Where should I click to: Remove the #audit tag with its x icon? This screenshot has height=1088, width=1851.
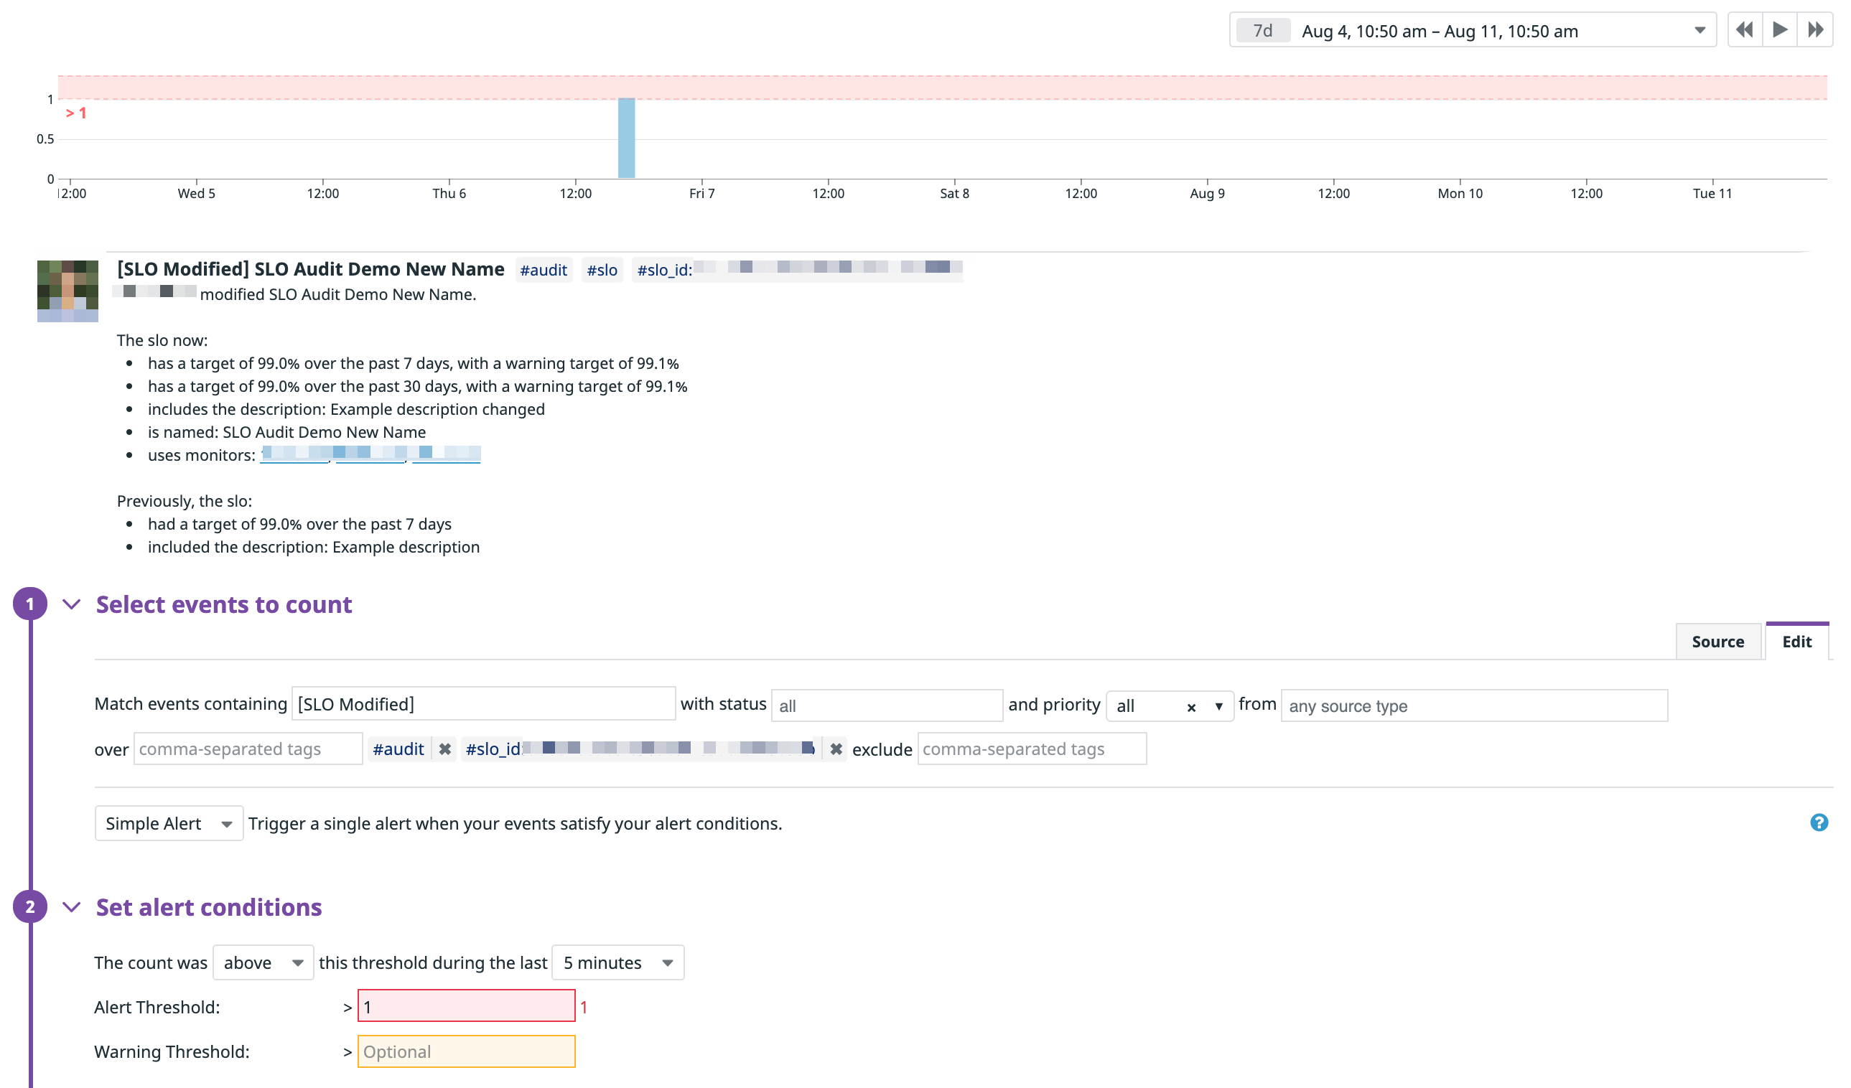click(444, 749)
